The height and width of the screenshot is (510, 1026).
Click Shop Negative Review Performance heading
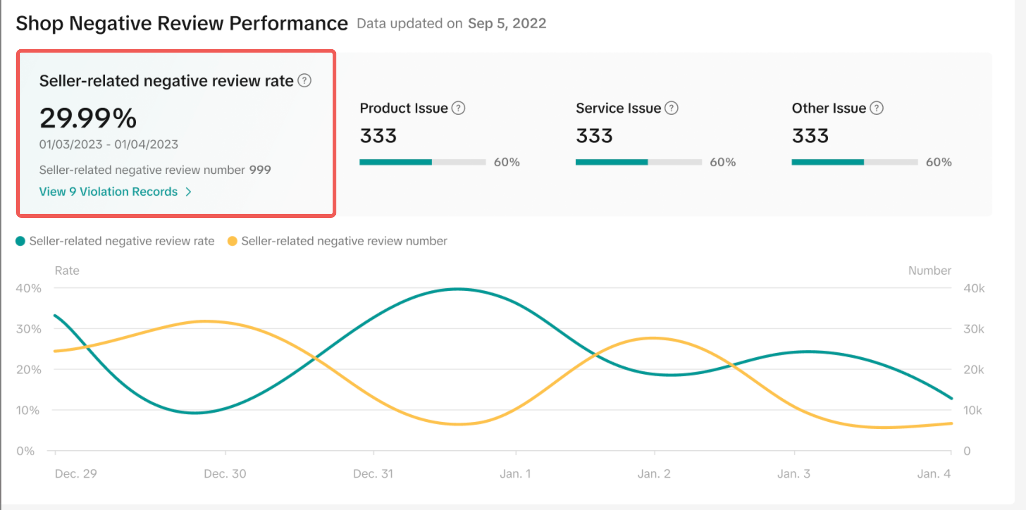pyautogui.click(x=182, y=23)
